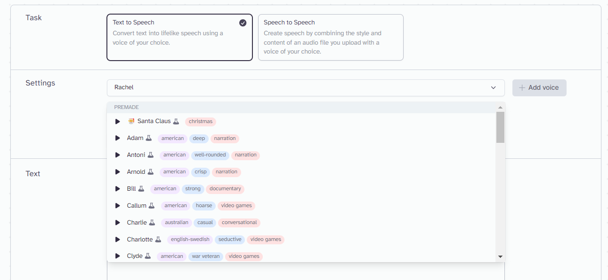Click the Add voice button
The width and height of the screenshot is (608, 280).
click(x=539, y=88)
